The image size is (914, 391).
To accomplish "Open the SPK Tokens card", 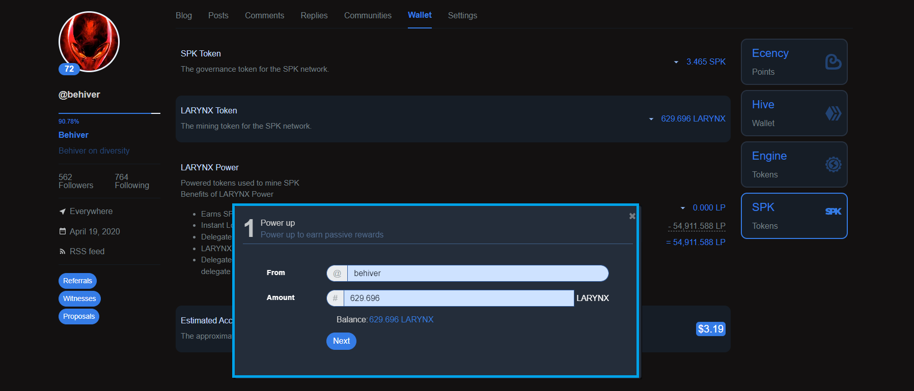I will pyautogui.click(x=794, y=216).
